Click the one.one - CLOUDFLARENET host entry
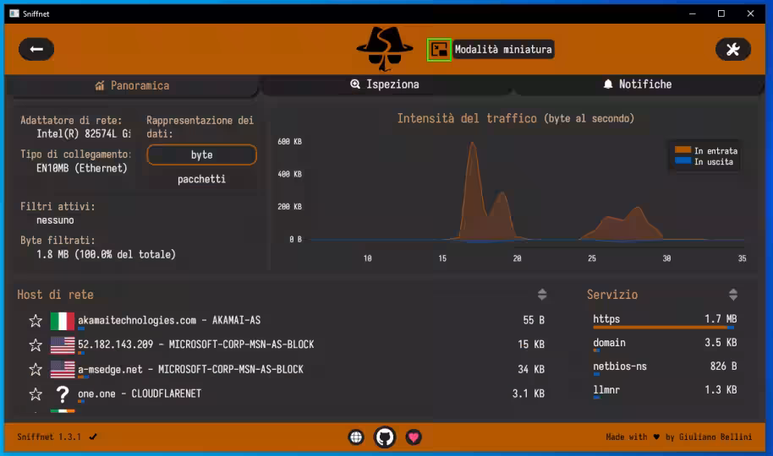Viewport: 773px width, 456px height. click(x=140, y=394)
